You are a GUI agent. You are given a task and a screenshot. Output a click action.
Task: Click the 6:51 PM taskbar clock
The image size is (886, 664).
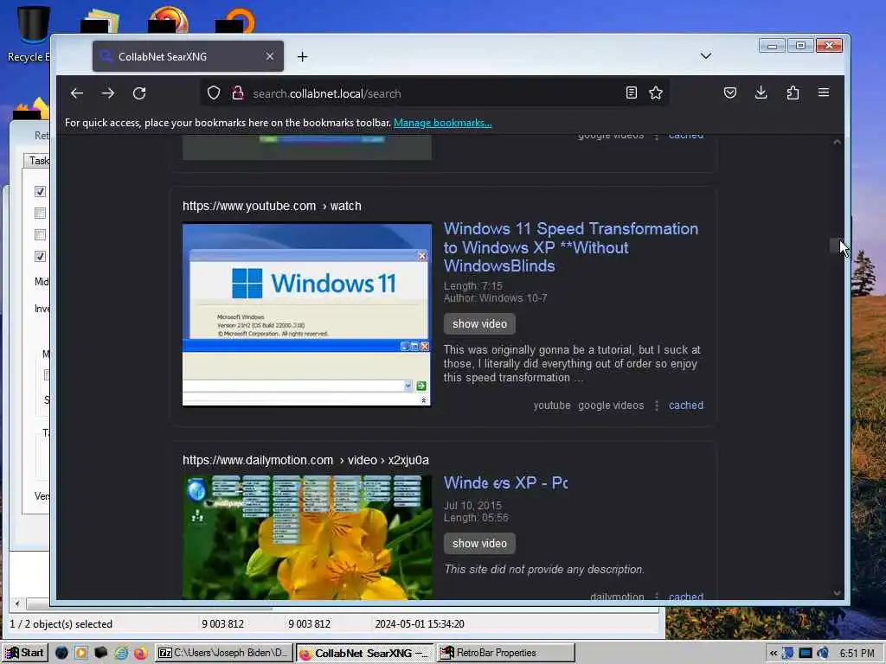857,654
